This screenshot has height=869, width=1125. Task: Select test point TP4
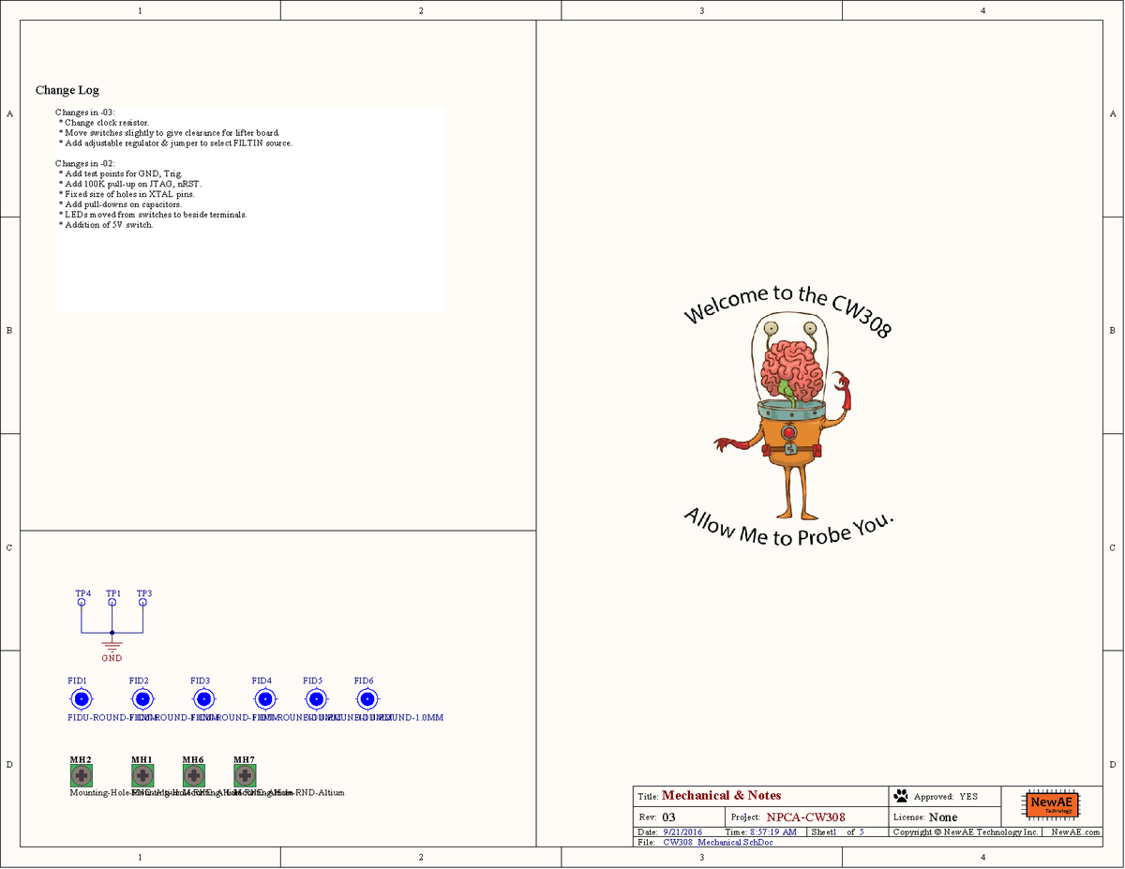tap(82, 602)
